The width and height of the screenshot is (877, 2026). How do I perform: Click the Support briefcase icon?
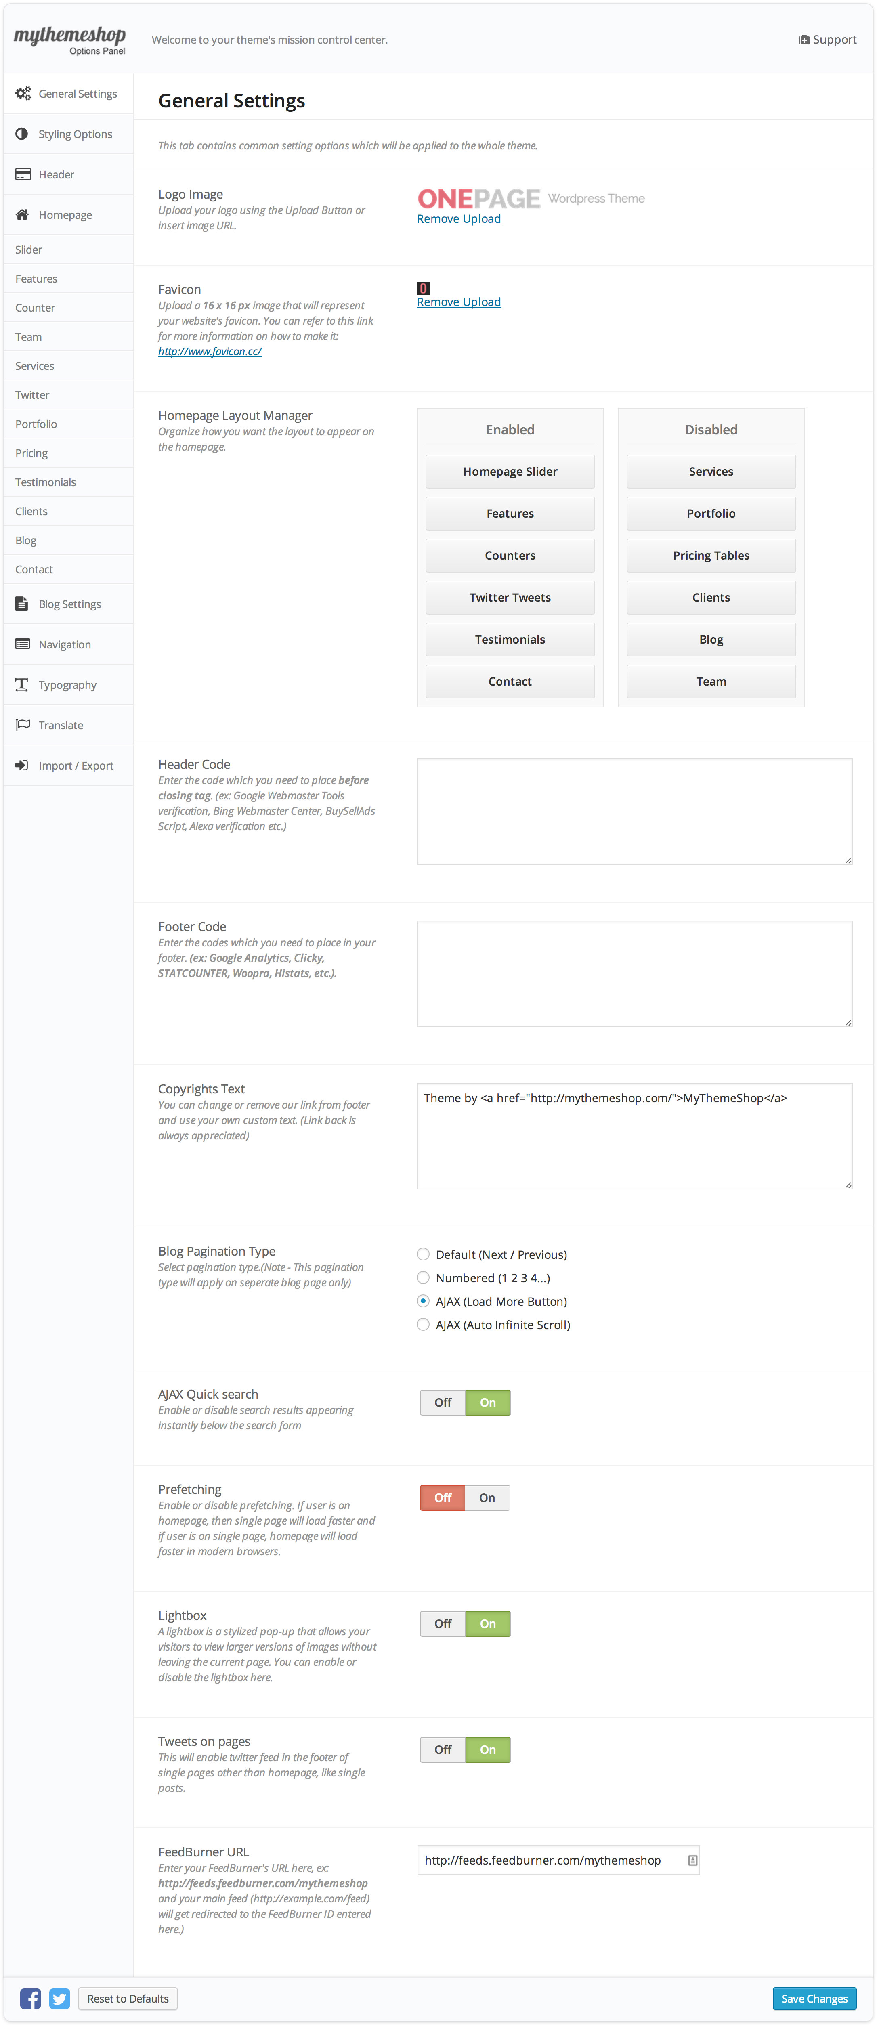[804, 39]
